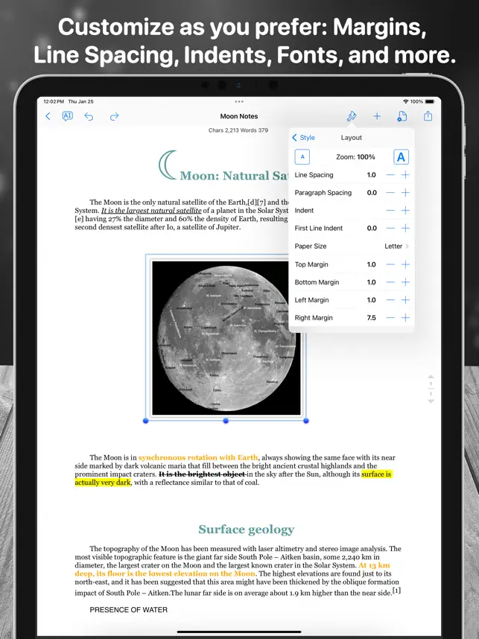Tap the battery indicator in status bar
The height and width of the screenshot is (639, 479).
(x=430, y=101)
